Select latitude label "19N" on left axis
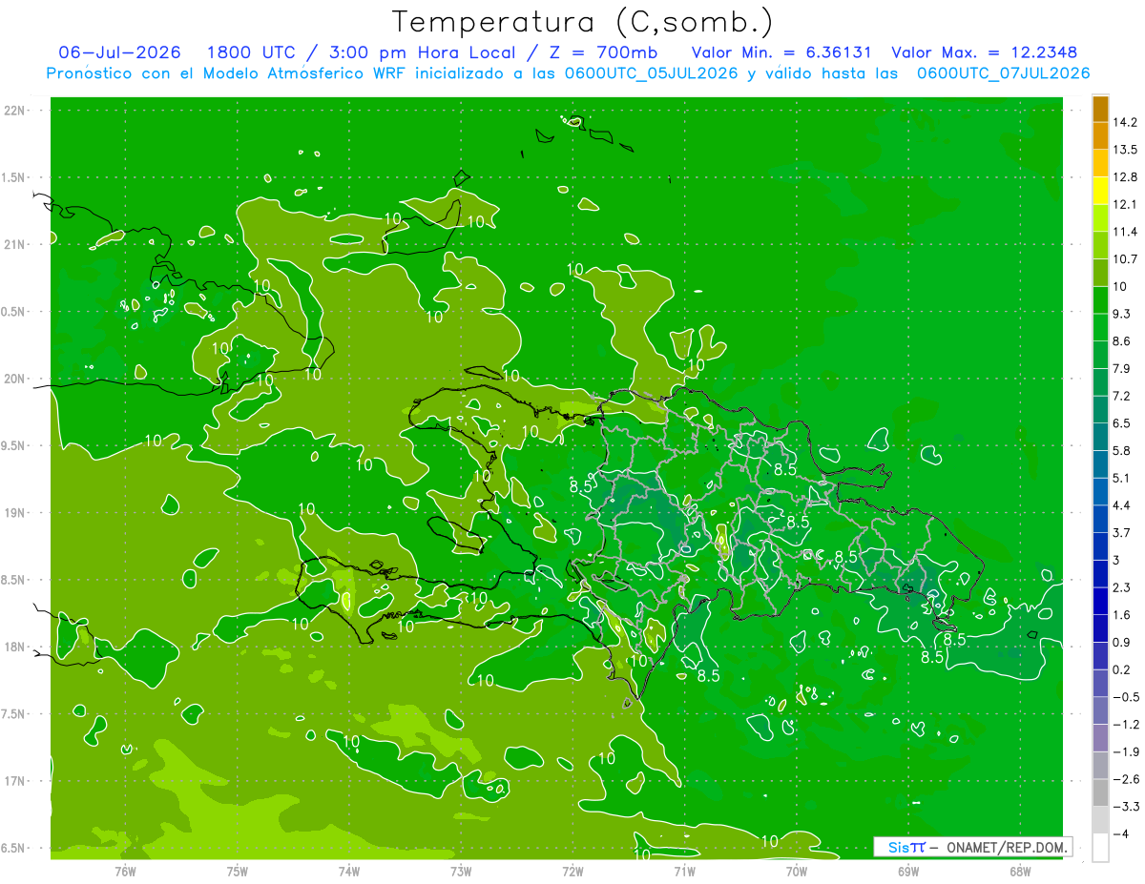 pos(15,513)
